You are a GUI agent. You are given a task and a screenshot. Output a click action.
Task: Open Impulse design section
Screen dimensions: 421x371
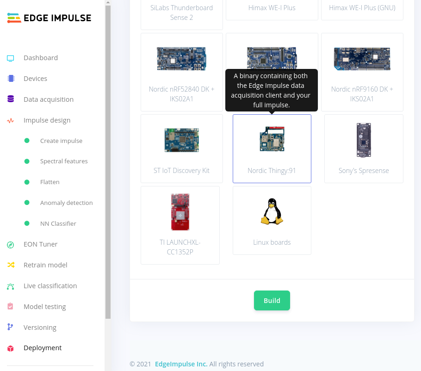47,120
